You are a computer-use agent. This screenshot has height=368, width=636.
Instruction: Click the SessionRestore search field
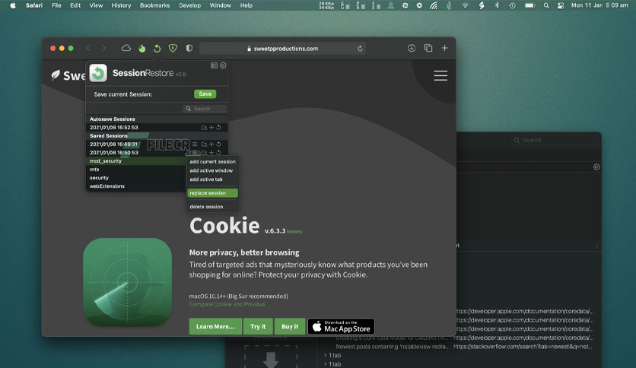[x=205, y=109]
